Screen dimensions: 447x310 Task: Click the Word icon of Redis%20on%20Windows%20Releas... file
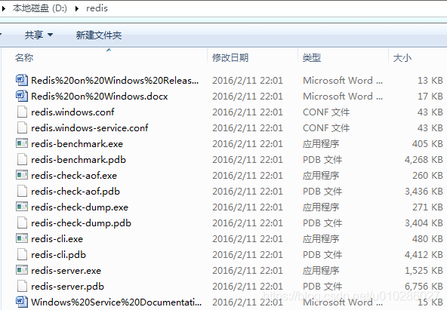click(22, 80)
